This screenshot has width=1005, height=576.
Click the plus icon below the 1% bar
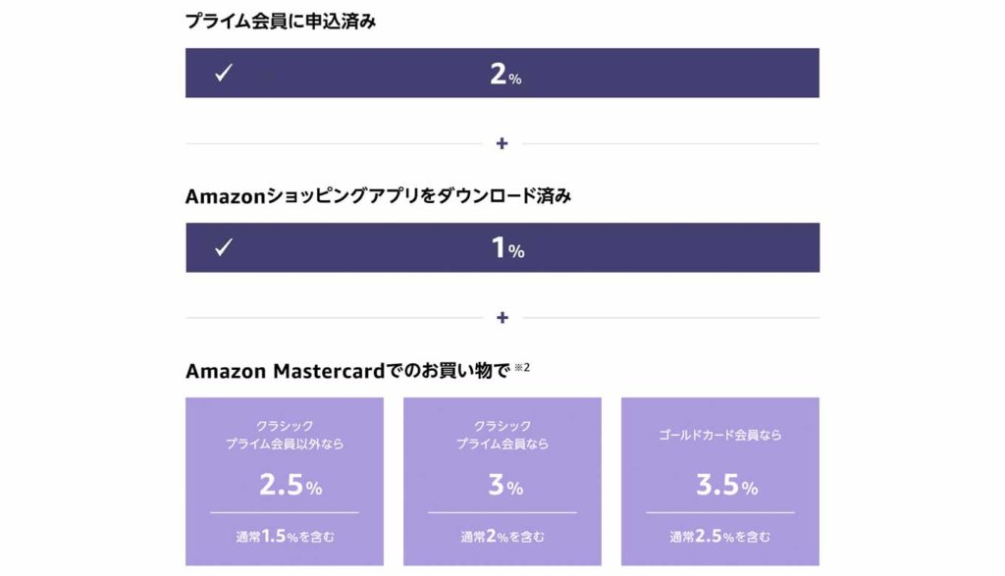click(x=502, y=318)
